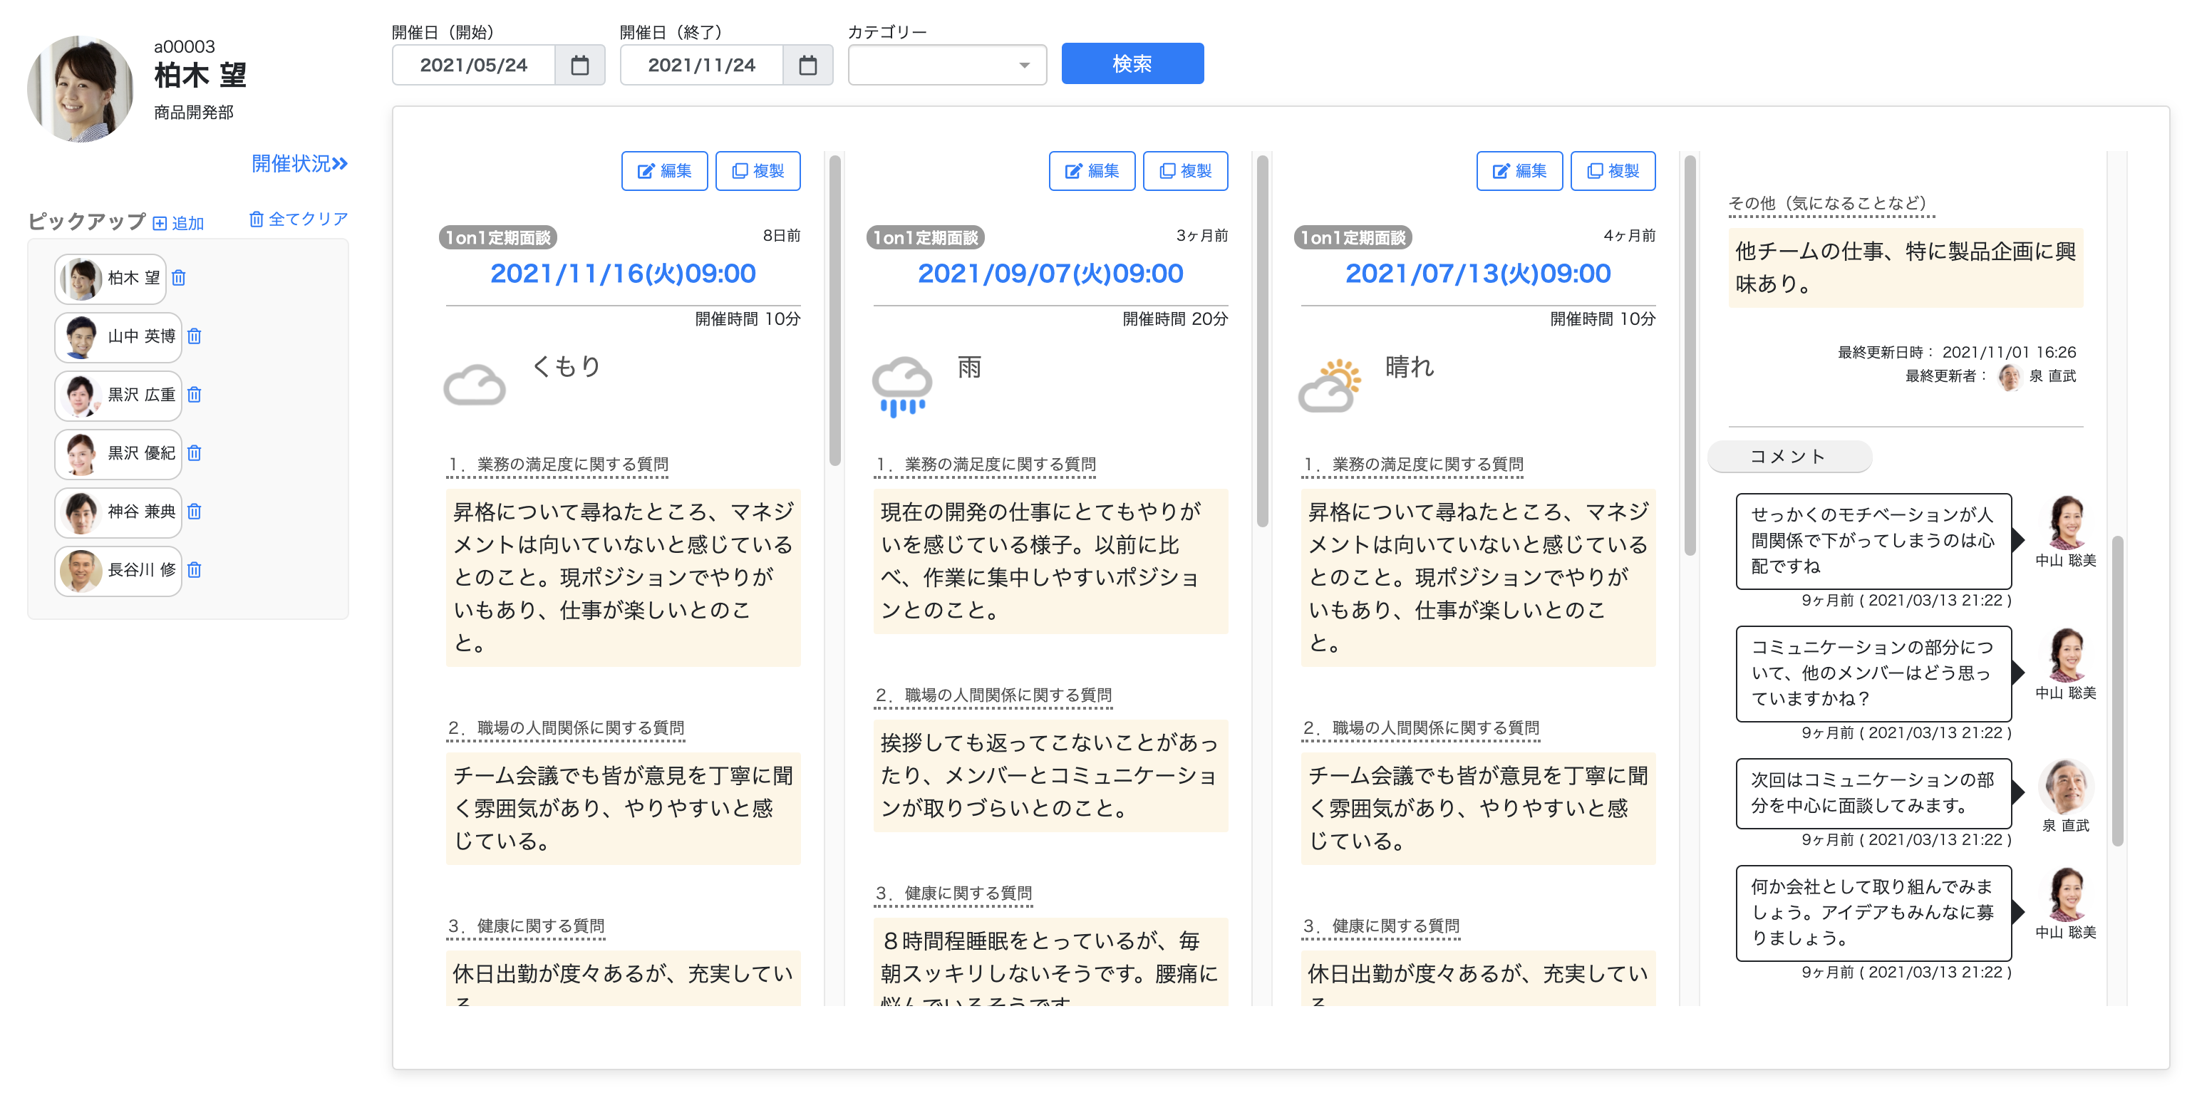Remove 山中 英博 from pickup list
This screenshot has height=1093, width=2192.
(x=194, y=337)
